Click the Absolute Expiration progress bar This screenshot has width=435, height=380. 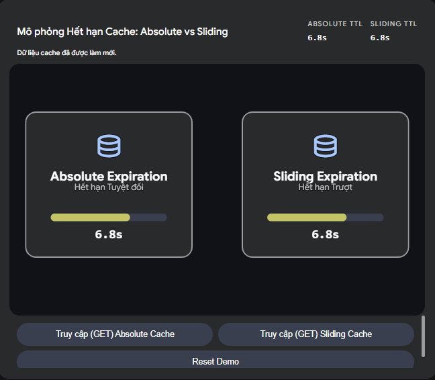[109, 218]
